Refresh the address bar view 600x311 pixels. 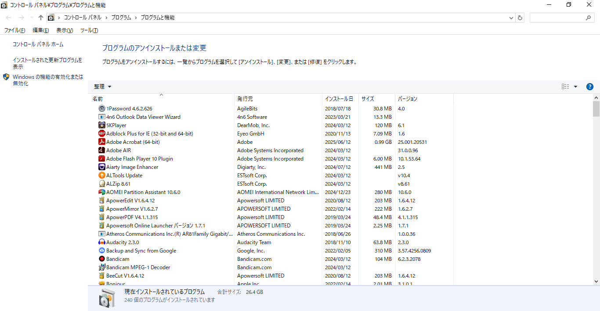point(520,18)
